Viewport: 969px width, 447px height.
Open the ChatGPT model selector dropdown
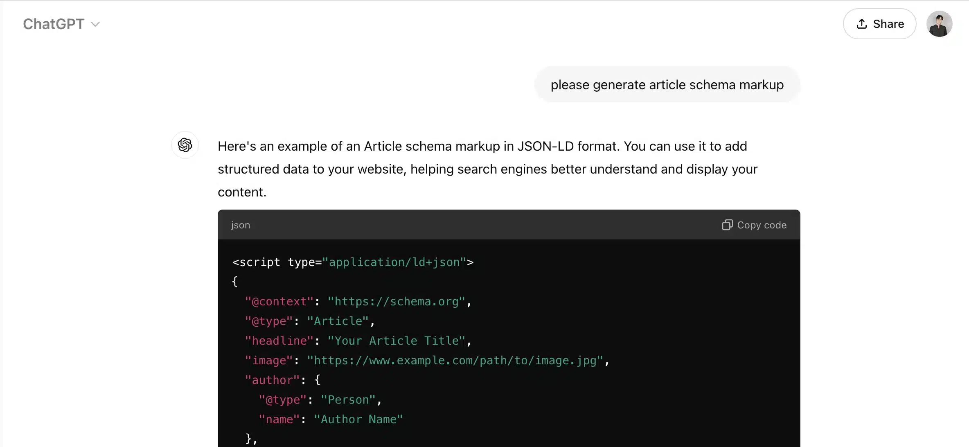(61, 24)
